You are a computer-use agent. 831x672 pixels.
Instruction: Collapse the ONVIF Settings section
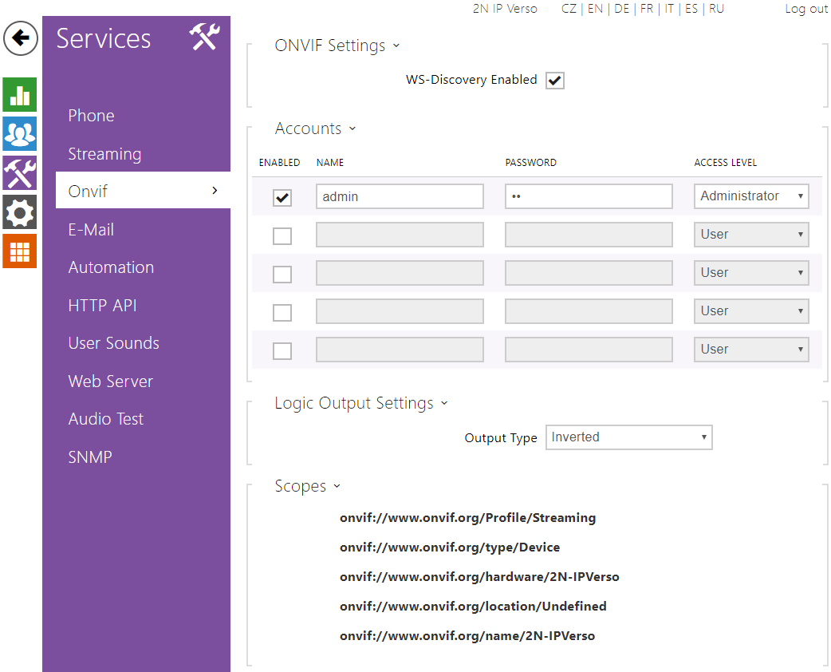click(x=337, y=46)
